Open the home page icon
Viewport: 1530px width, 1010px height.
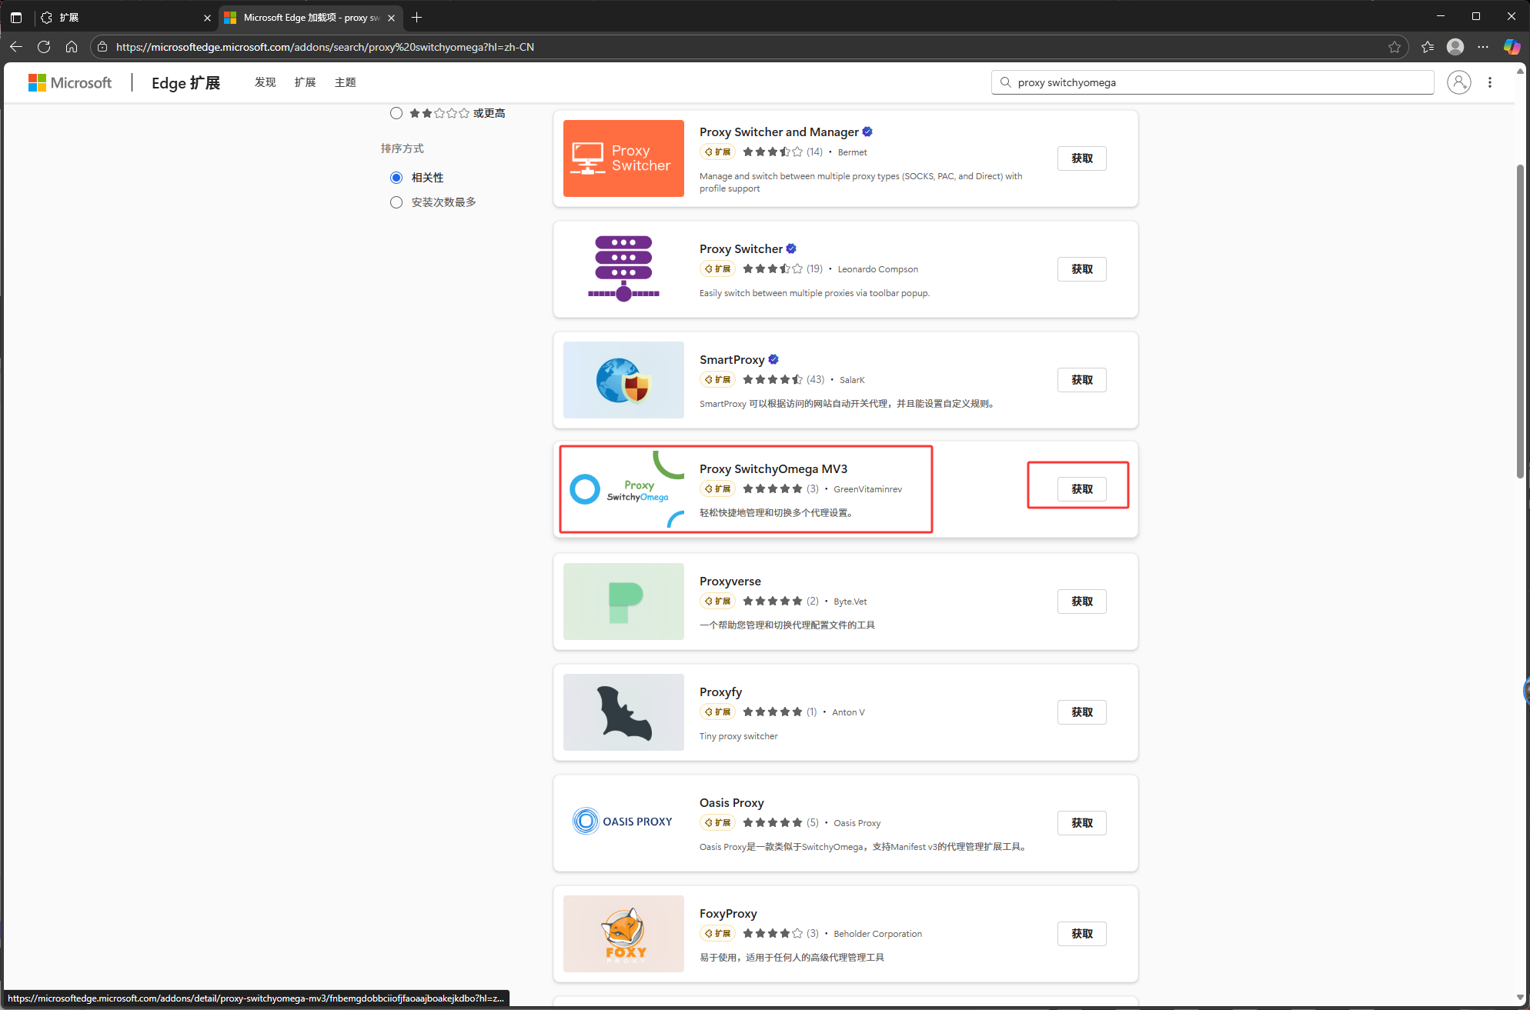tap(72, 47)
